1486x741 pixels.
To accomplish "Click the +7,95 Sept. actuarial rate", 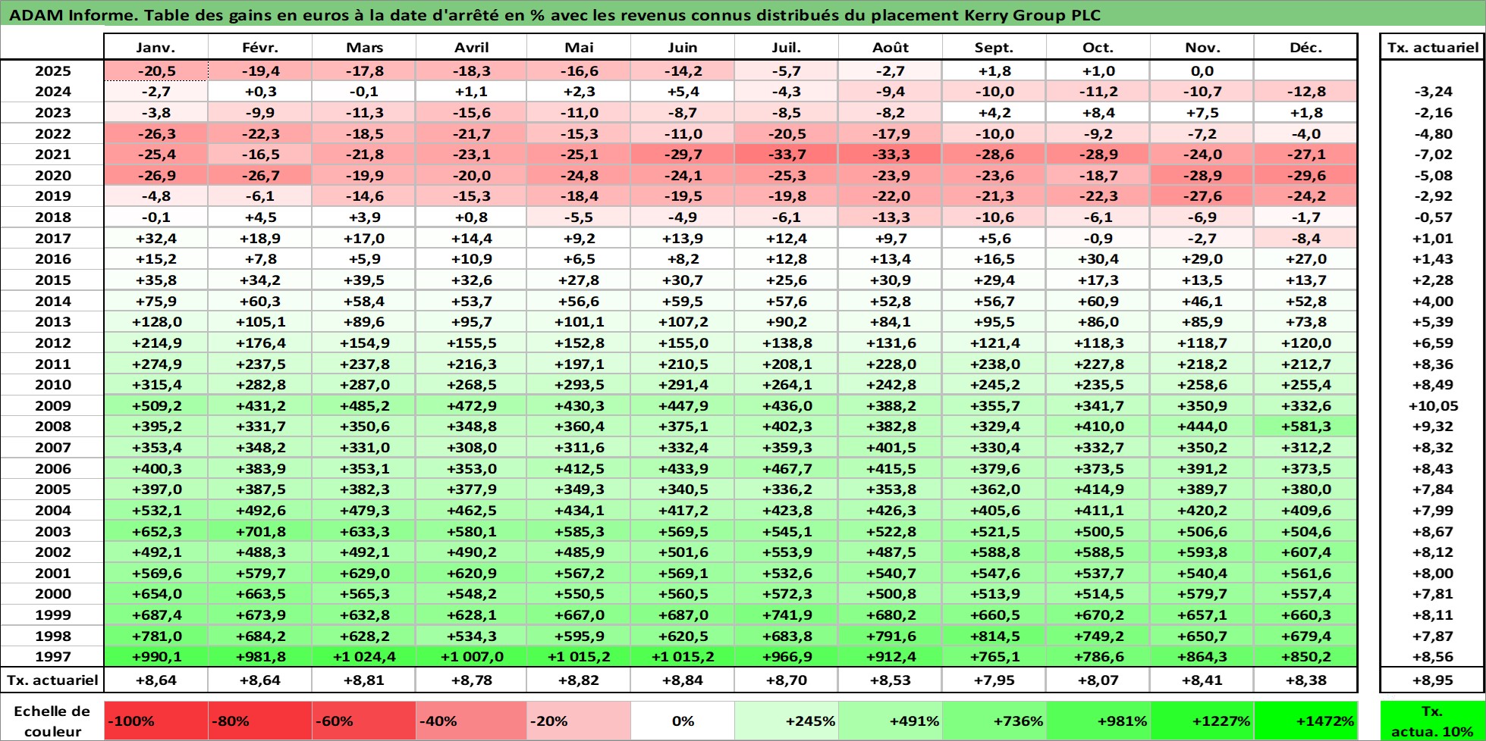I will click(x=994, y=680).
